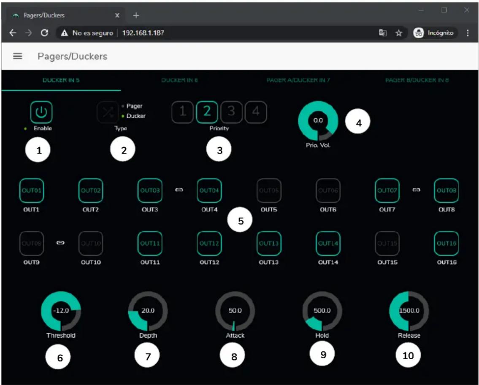The width and height of the screenshot is (479, 385).
Task: Toggle output OUT03
Action: (150, 191)
